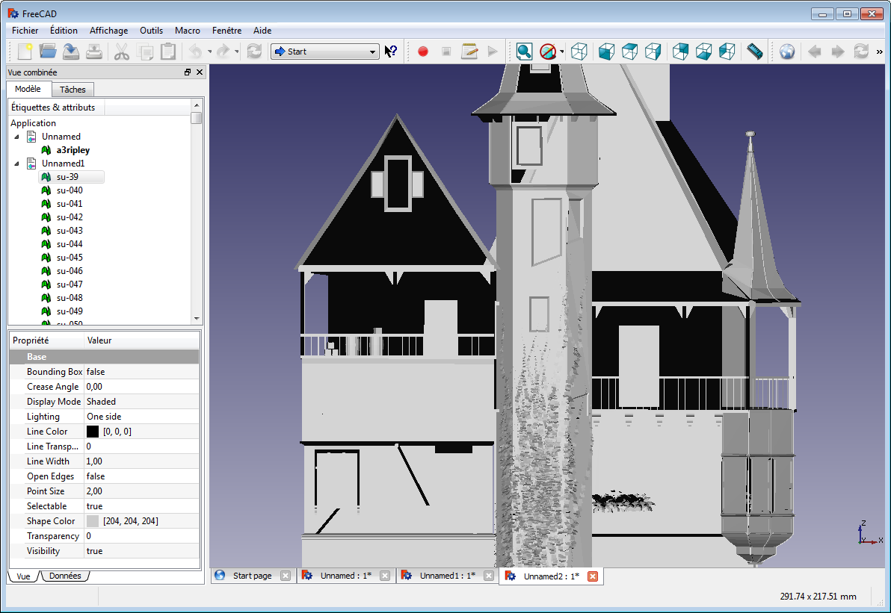Click the What's This help button
The width and height of the screenshot is (891, 613).
click(x=391, y=52)
